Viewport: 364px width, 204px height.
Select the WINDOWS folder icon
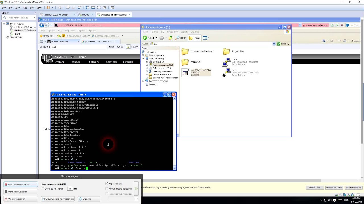pos(185,62)
